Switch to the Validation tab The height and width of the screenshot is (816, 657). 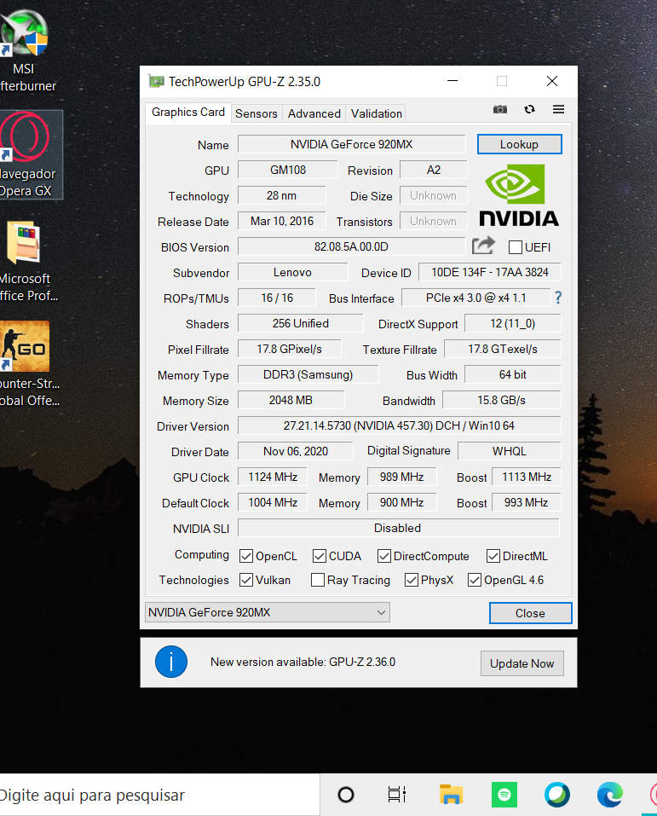376,113
